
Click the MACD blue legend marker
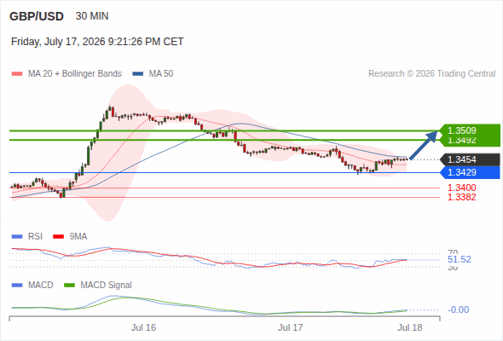coord(17,286)
